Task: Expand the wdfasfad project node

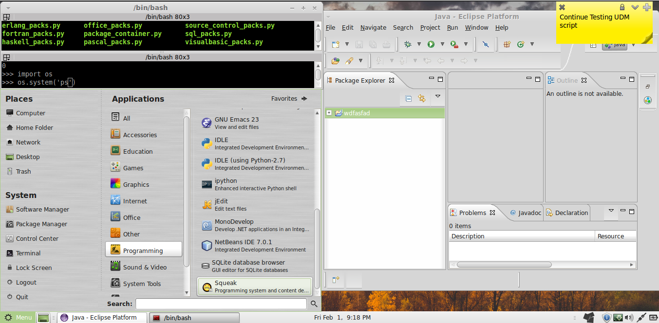Action: coord(329,113)
